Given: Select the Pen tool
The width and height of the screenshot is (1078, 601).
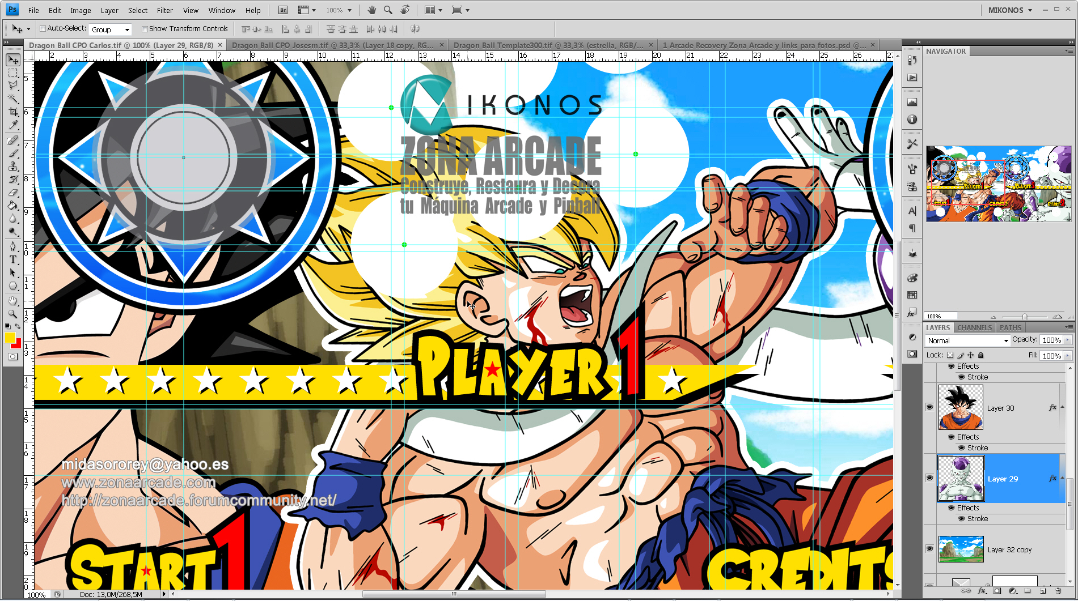Looking at the screenshot, I should [13, 246].
